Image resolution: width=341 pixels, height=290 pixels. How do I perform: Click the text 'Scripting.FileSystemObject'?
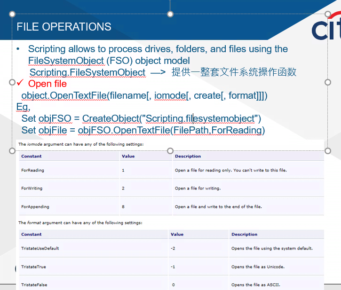pyautogui.click(x=87, y=72)
